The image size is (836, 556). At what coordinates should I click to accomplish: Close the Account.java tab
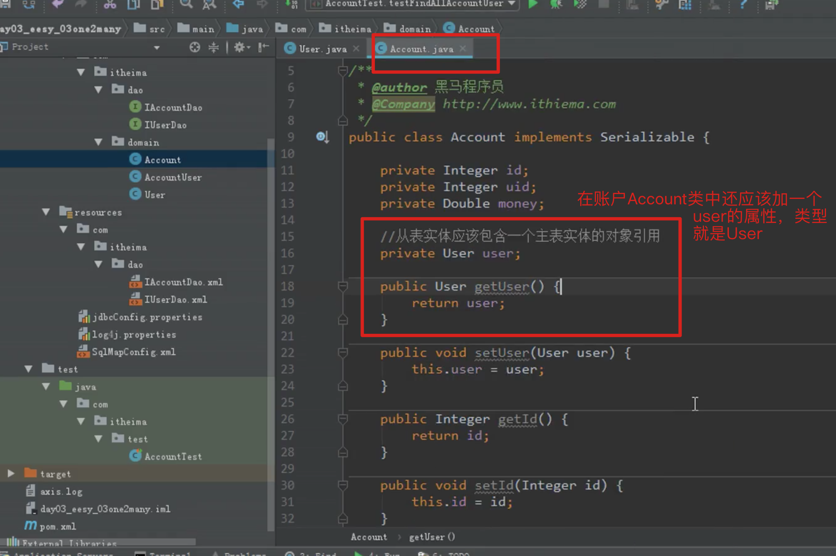463,48
